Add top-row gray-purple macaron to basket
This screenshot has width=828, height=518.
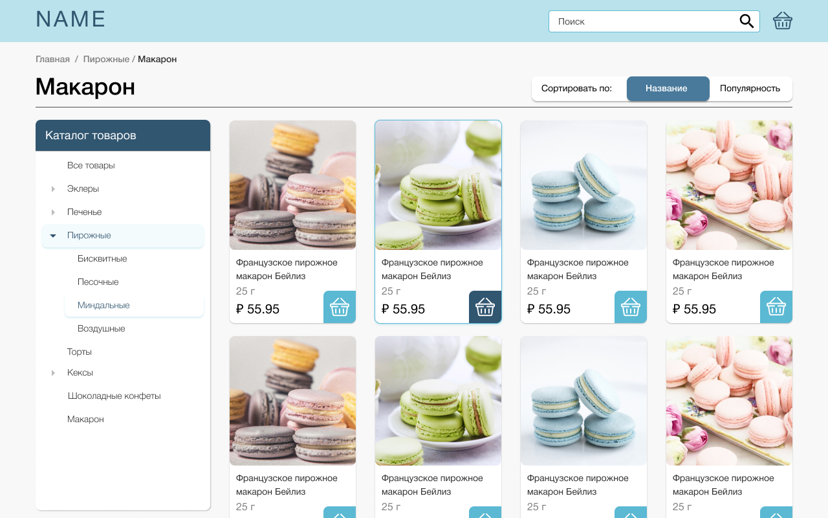(x=340, y=307)
